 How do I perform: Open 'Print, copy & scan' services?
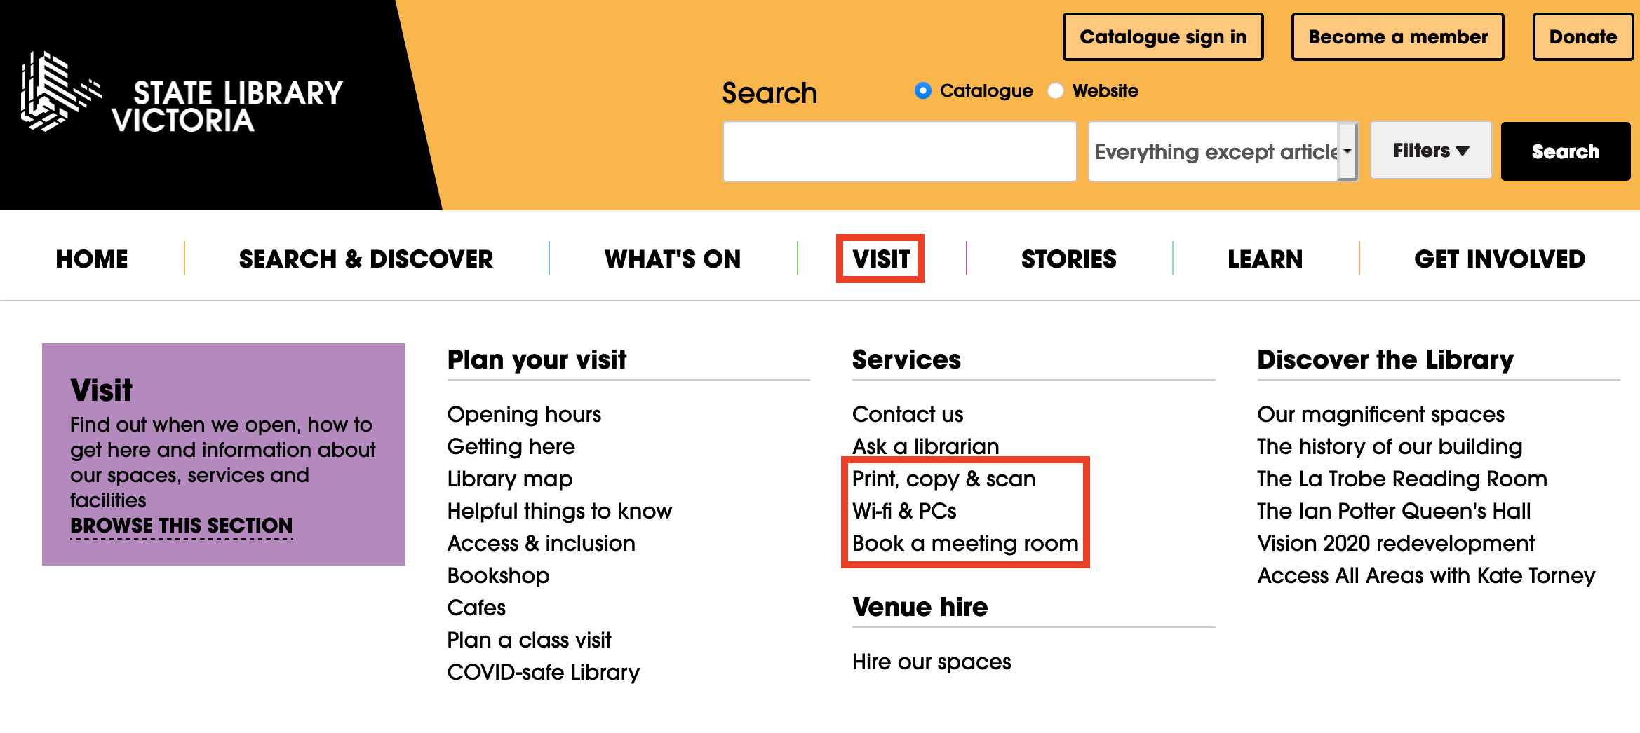(x=943, y=479)
